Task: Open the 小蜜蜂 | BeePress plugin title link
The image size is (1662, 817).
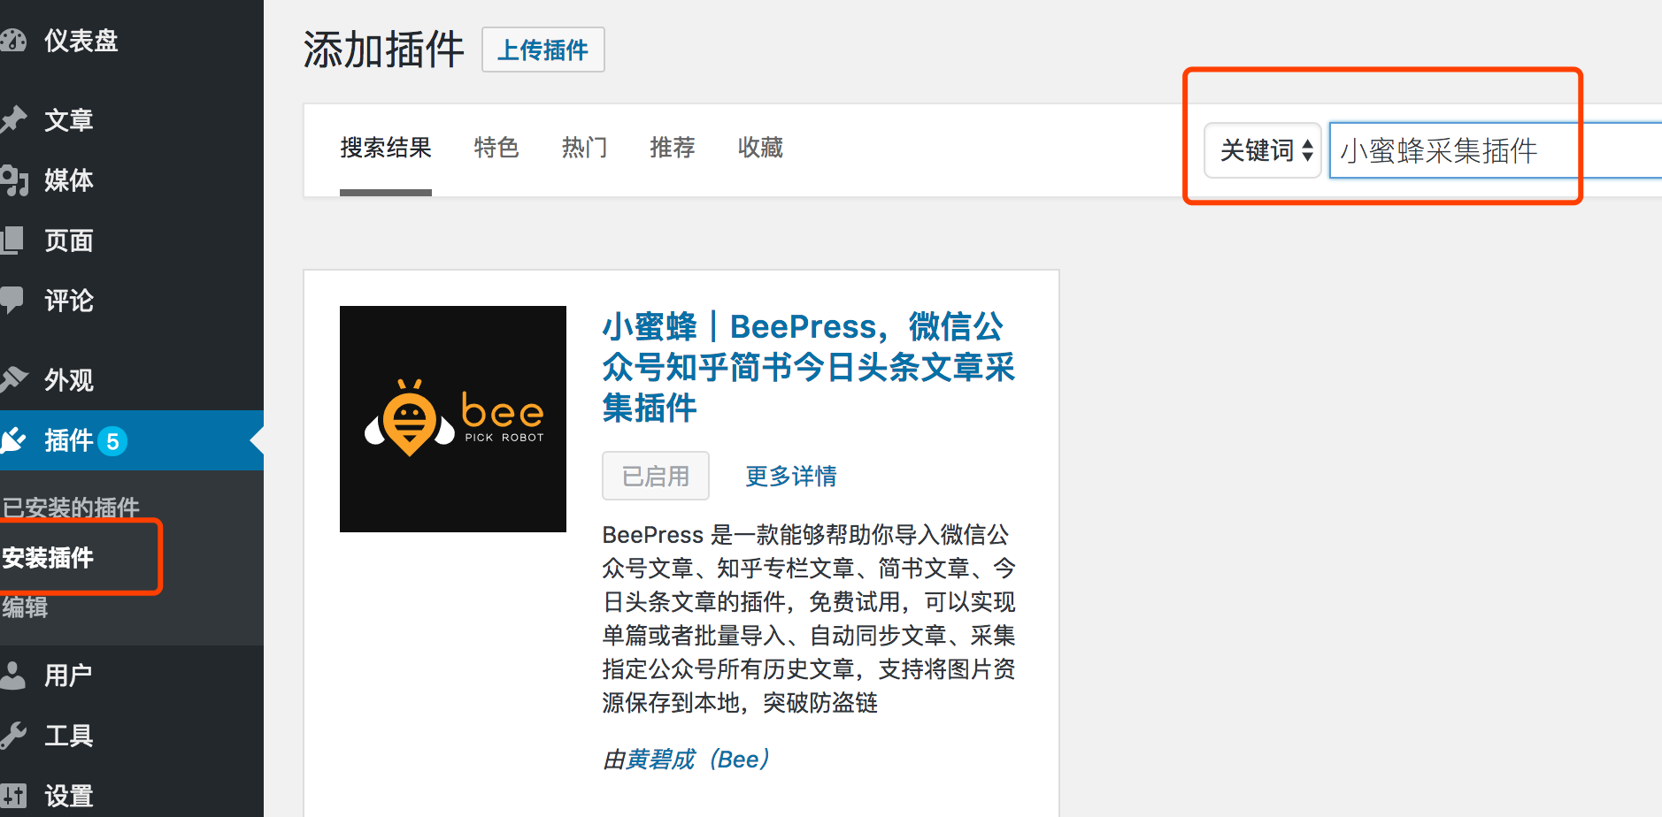Action: [x=808, y=367]
